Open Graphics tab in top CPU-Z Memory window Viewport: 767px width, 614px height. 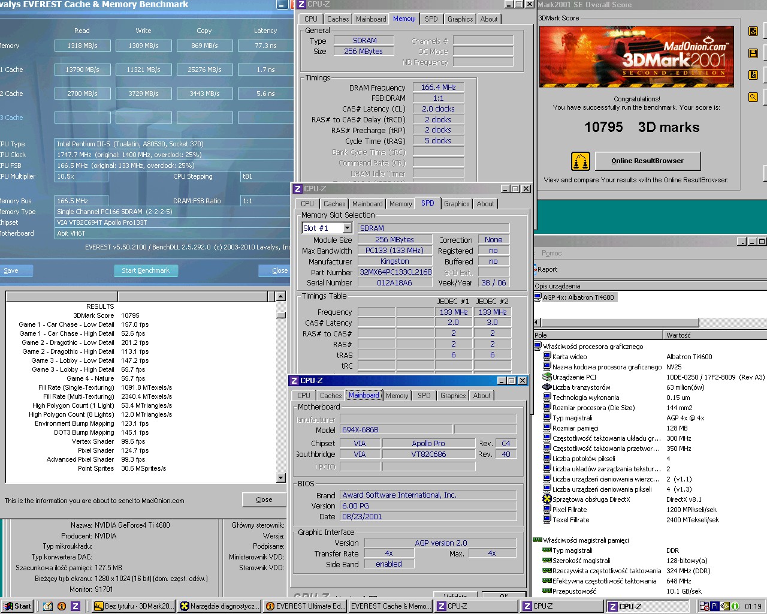(460, 19)
